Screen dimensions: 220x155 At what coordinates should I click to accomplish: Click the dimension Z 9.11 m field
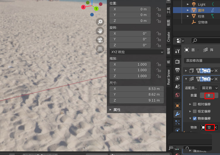137,100
